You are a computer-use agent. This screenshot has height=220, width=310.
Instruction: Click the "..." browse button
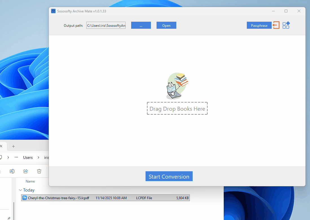(x=141, y=25)
